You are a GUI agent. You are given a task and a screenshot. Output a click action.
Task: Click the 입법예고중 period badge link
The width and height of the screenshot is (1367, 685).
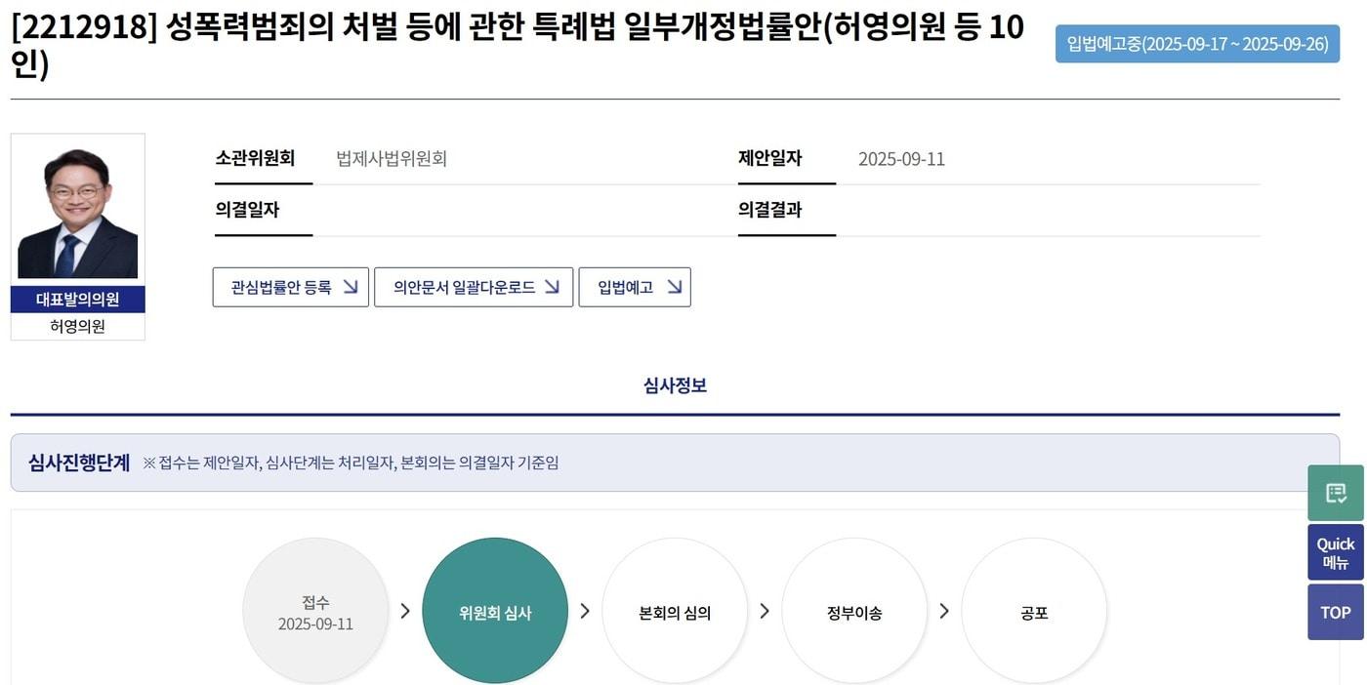click(x=1196, y=44)
